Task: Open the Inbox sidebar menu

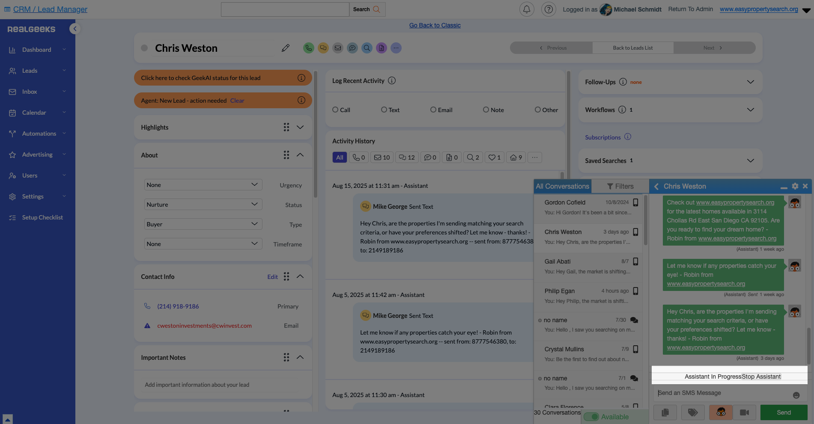Action: click(x=38, y=92)
